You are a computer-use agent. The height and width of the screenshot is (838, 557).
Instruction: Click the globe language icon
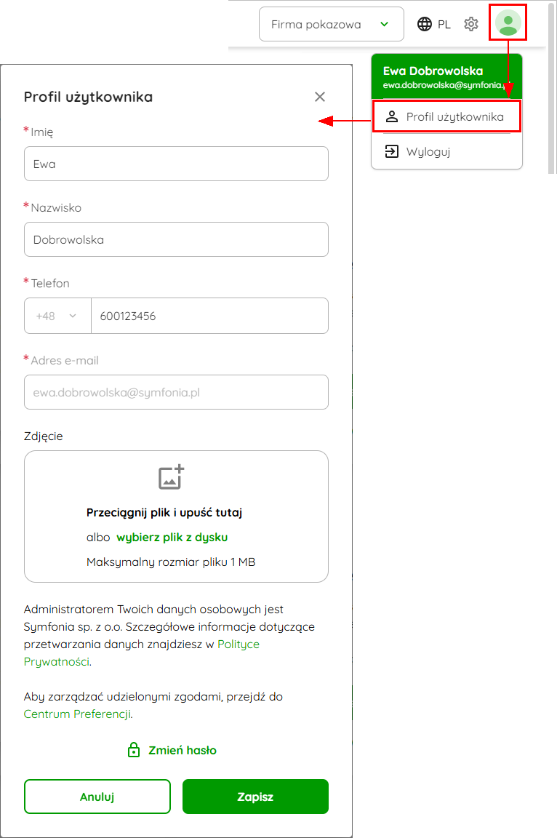click(425, 24)
